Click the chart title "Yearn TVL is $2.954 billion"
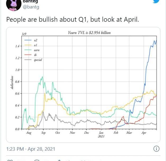 89,33
